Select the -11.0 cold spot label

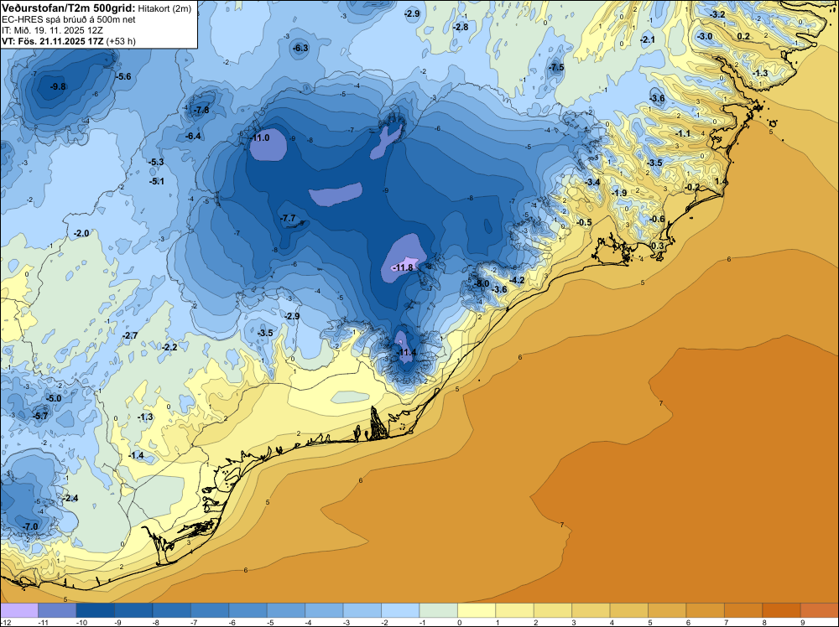click(260, 138)
